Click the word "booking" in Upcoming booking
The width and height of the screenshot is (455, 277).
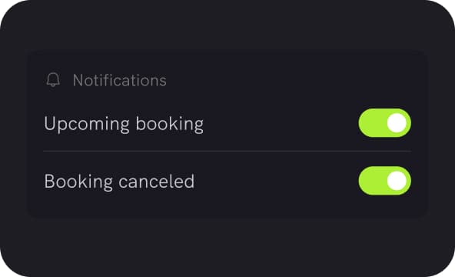[170, 125]
